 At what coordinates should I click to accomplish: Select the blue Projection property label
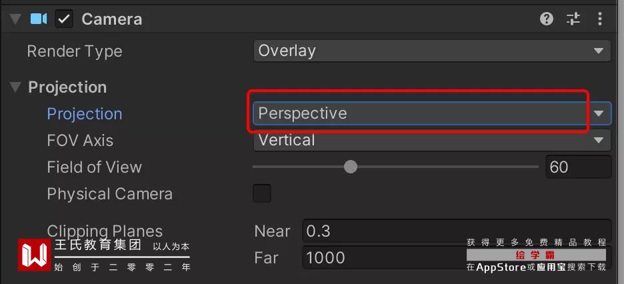pyautogui.click(x=85, y=114)
